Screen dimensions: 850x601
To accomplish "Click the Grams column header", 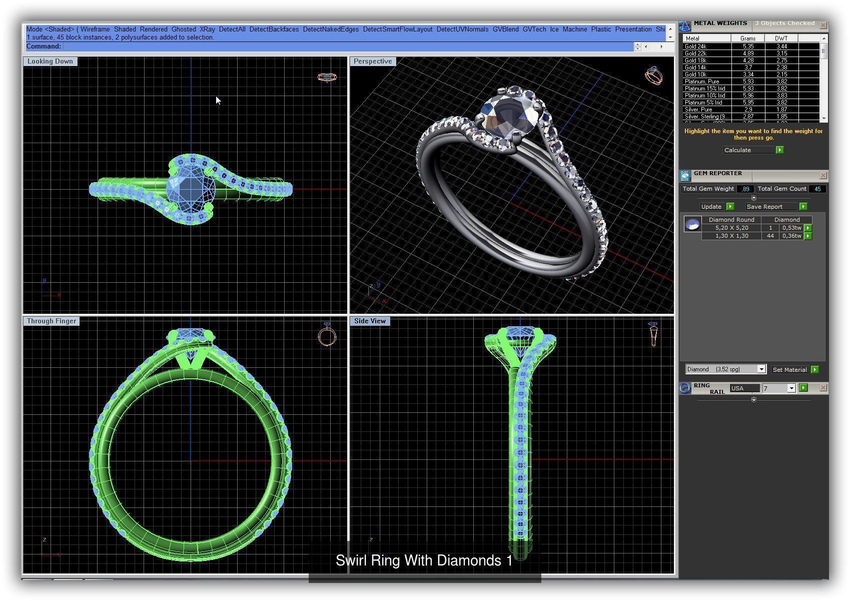I will point(748,39).
